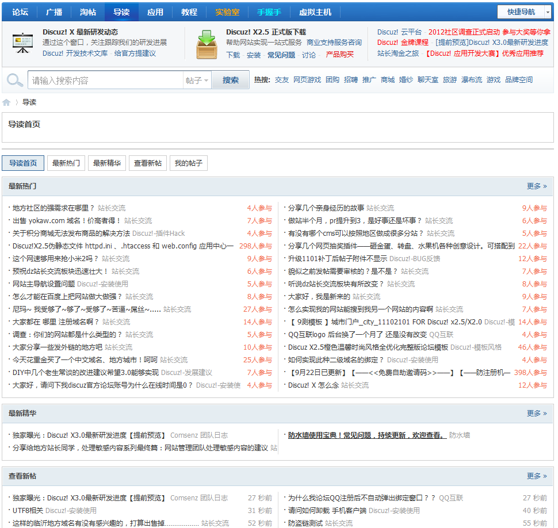Image resolution: width=558 pixels, height=528 pixels.
Task: Click the green download box icon
Action: 207,44
